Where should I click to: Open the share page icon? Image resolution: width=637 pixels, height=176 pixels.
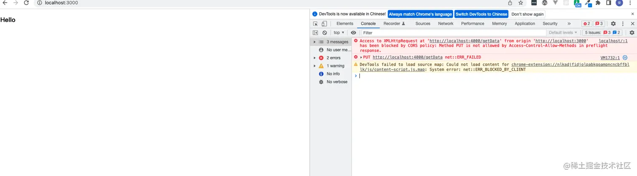click(x=510, y=3)
